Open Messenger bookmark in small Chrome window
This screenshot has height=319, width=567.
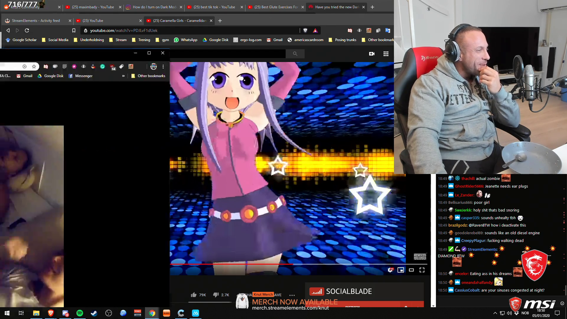80,76
